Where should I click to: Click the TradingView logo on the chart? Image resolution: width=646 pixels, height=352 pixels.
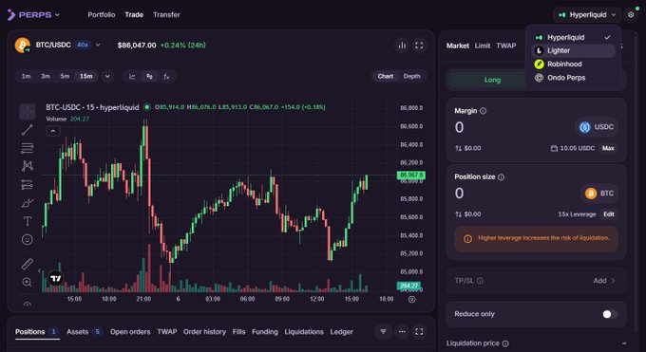coord(55,278)
